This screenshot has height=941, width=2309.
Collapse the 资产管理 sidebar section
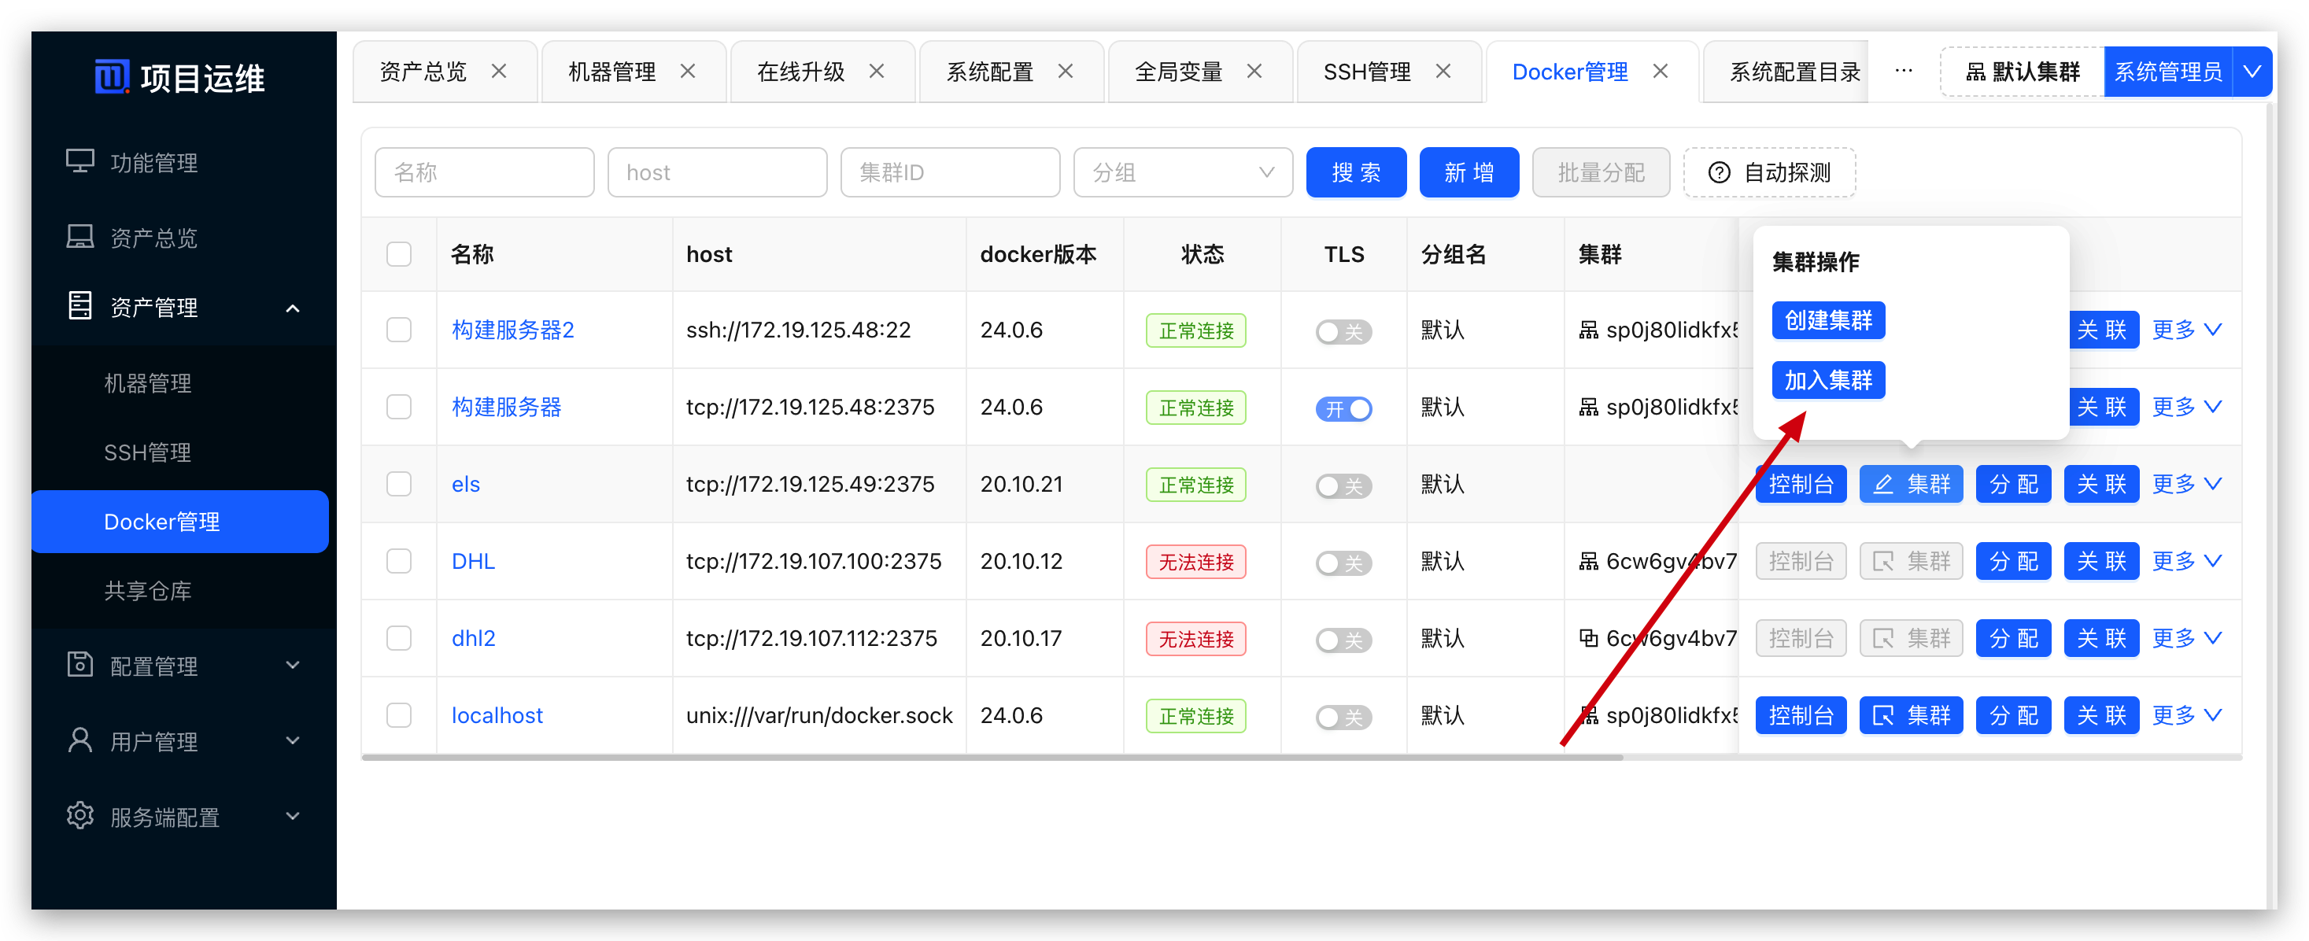click(x=292, y=308)
